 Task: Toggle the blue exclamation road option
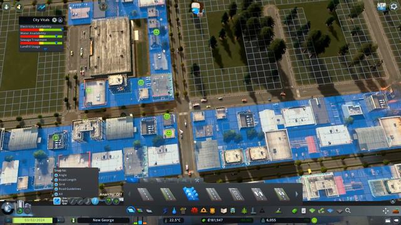tap(95, 201)
